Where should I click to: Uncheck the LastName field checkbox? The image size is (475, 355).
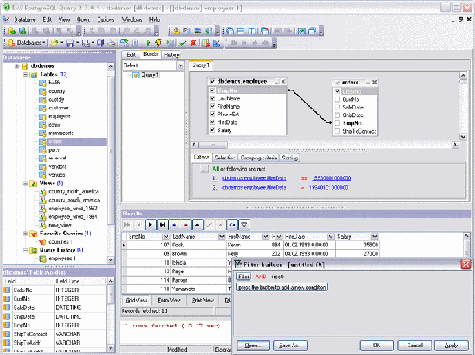pyautogui.click(x=212, y=98)
